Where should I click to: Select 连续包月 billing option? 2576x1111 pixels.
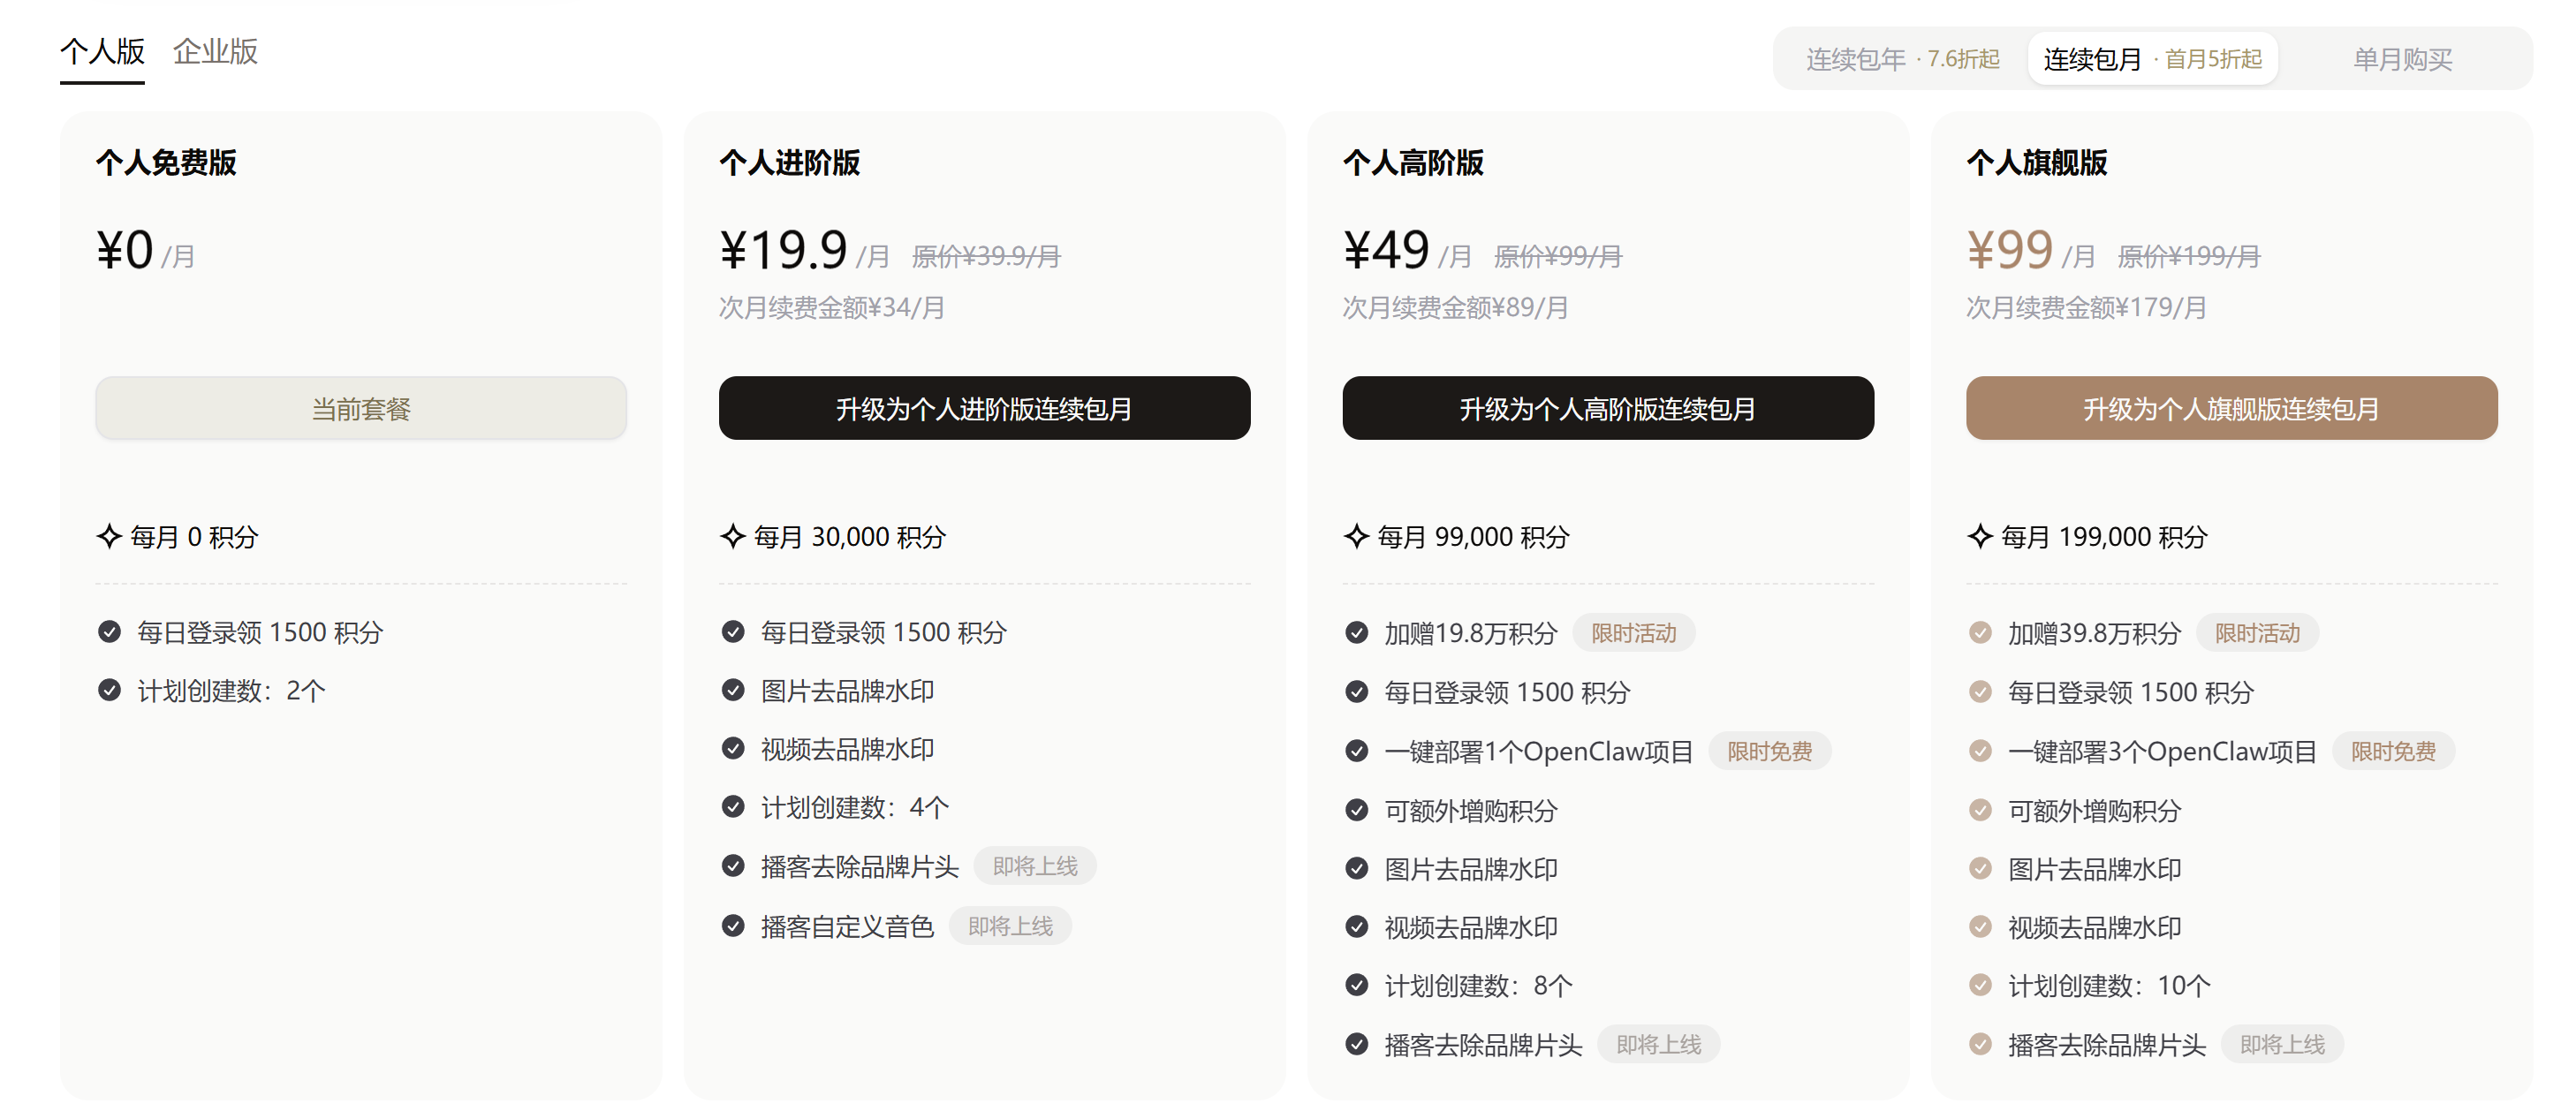click(2152, 59)
